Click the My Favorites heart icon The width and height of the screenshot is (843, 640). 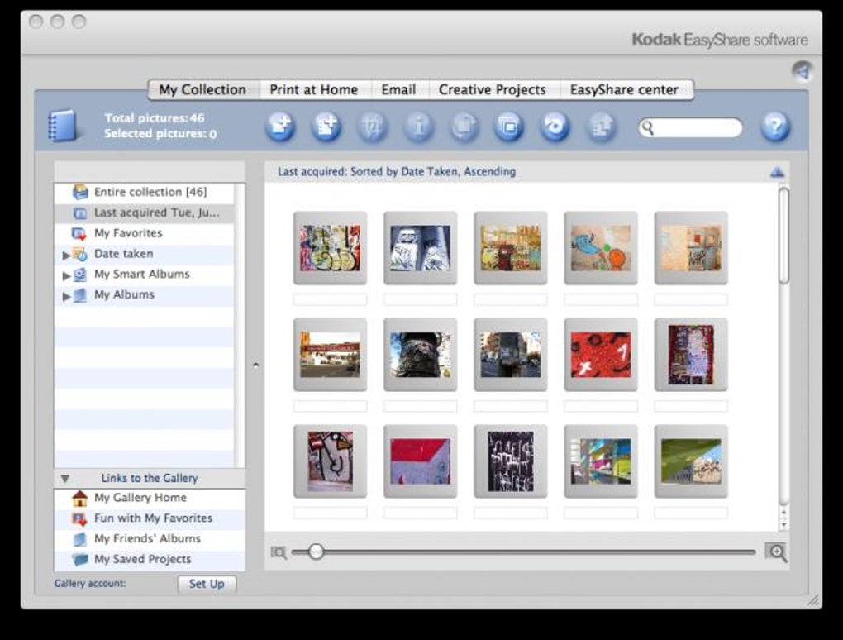[79, 233]
